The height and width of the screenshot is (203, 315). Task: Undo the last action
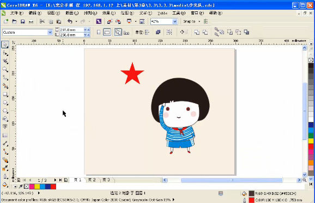pyautogui.click(x=70, y=21)
